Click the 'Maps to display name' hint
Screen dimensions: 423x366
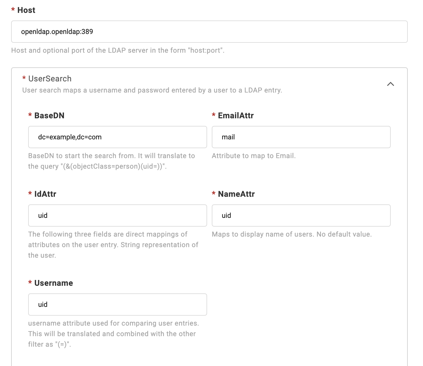point(292,234)
